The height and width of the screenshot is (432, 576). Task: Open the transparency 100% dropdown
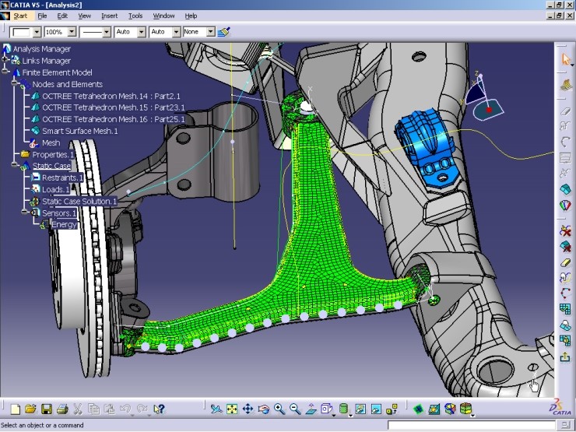point(72,32)
